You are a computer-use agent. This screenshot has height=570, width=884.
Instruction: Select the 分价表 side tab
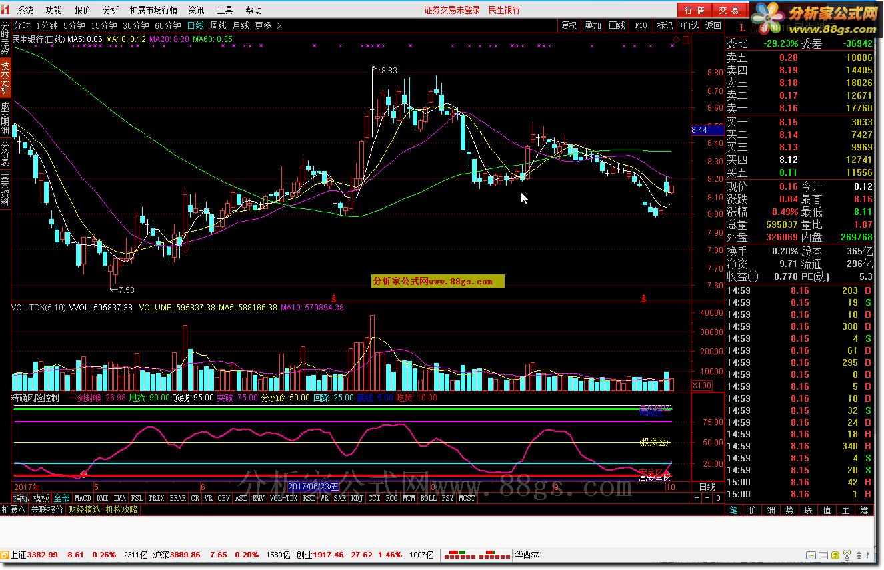5,154
